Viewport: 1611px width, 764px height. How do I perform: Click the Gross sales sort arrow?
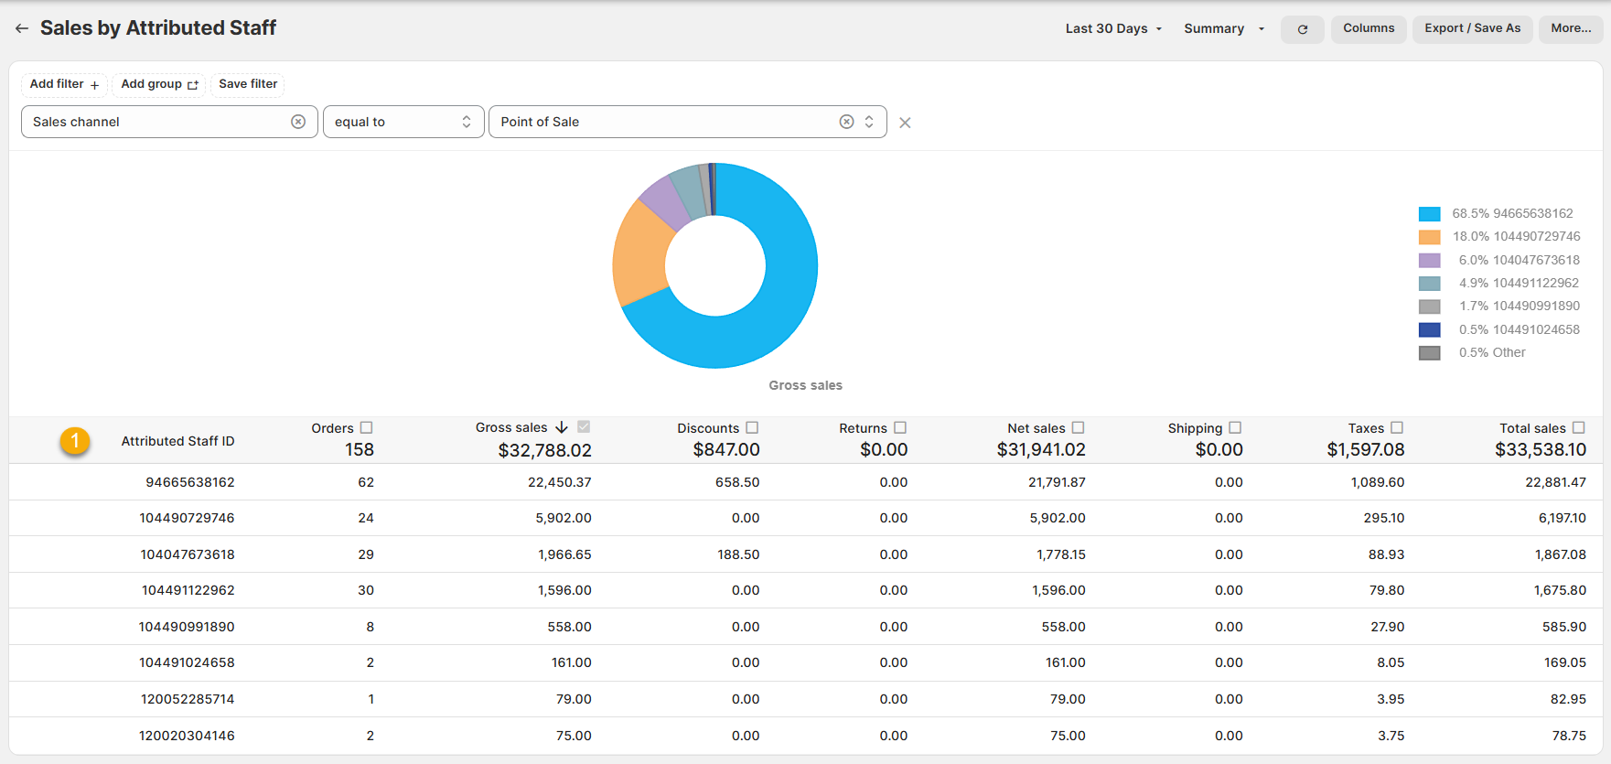(562, 427)
